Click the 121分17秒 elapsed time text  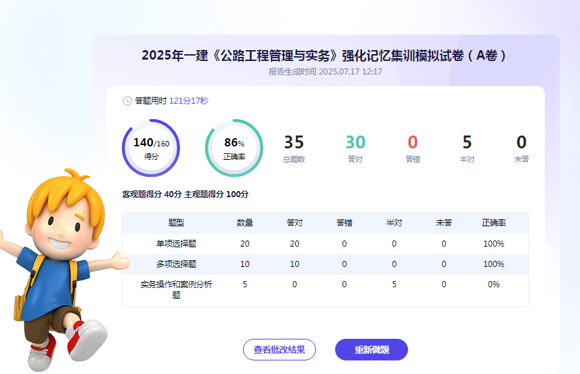(189, 101)
